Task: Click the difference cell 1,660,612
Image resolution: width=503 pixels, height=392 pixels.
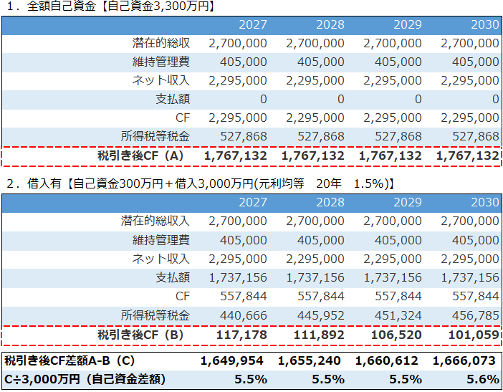Action: click(x=388, y=360)
